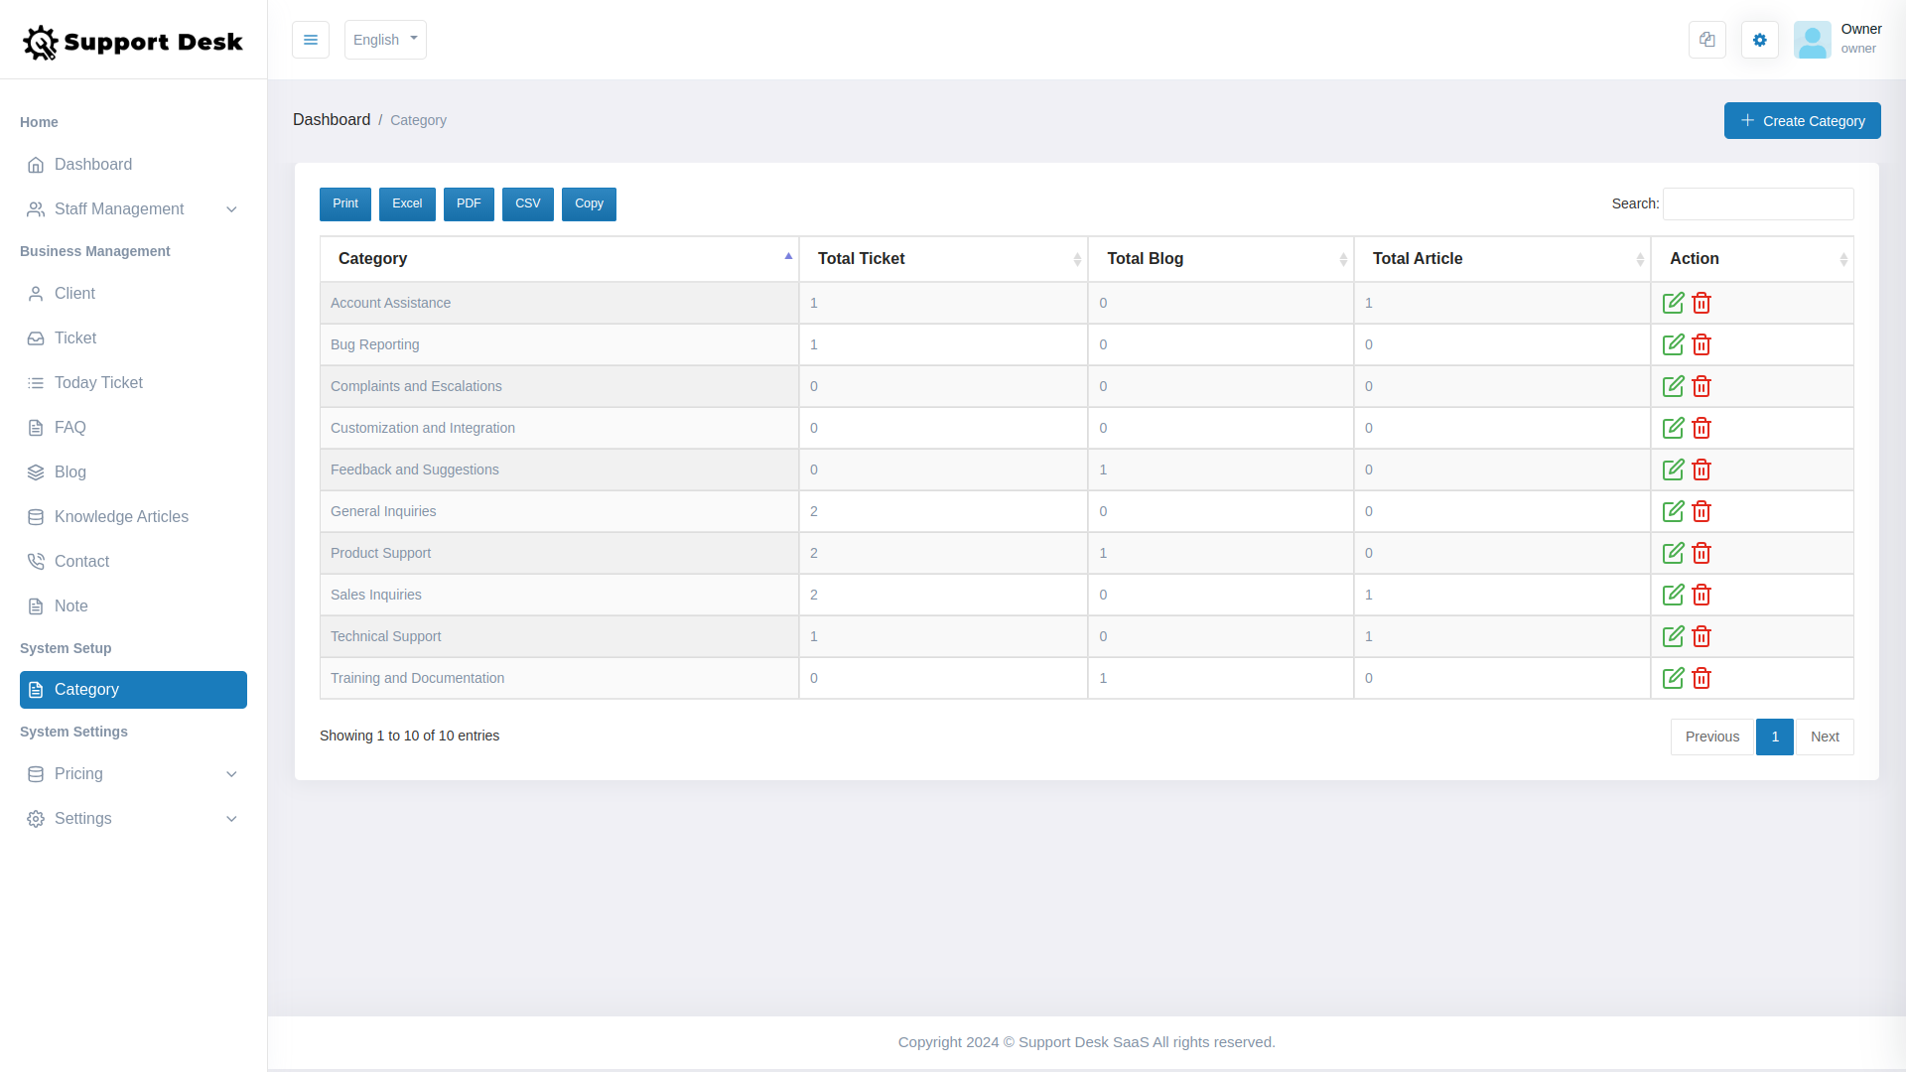Click inside the Search input field
The image size is (1906, 1072).
pos(1757,203)
